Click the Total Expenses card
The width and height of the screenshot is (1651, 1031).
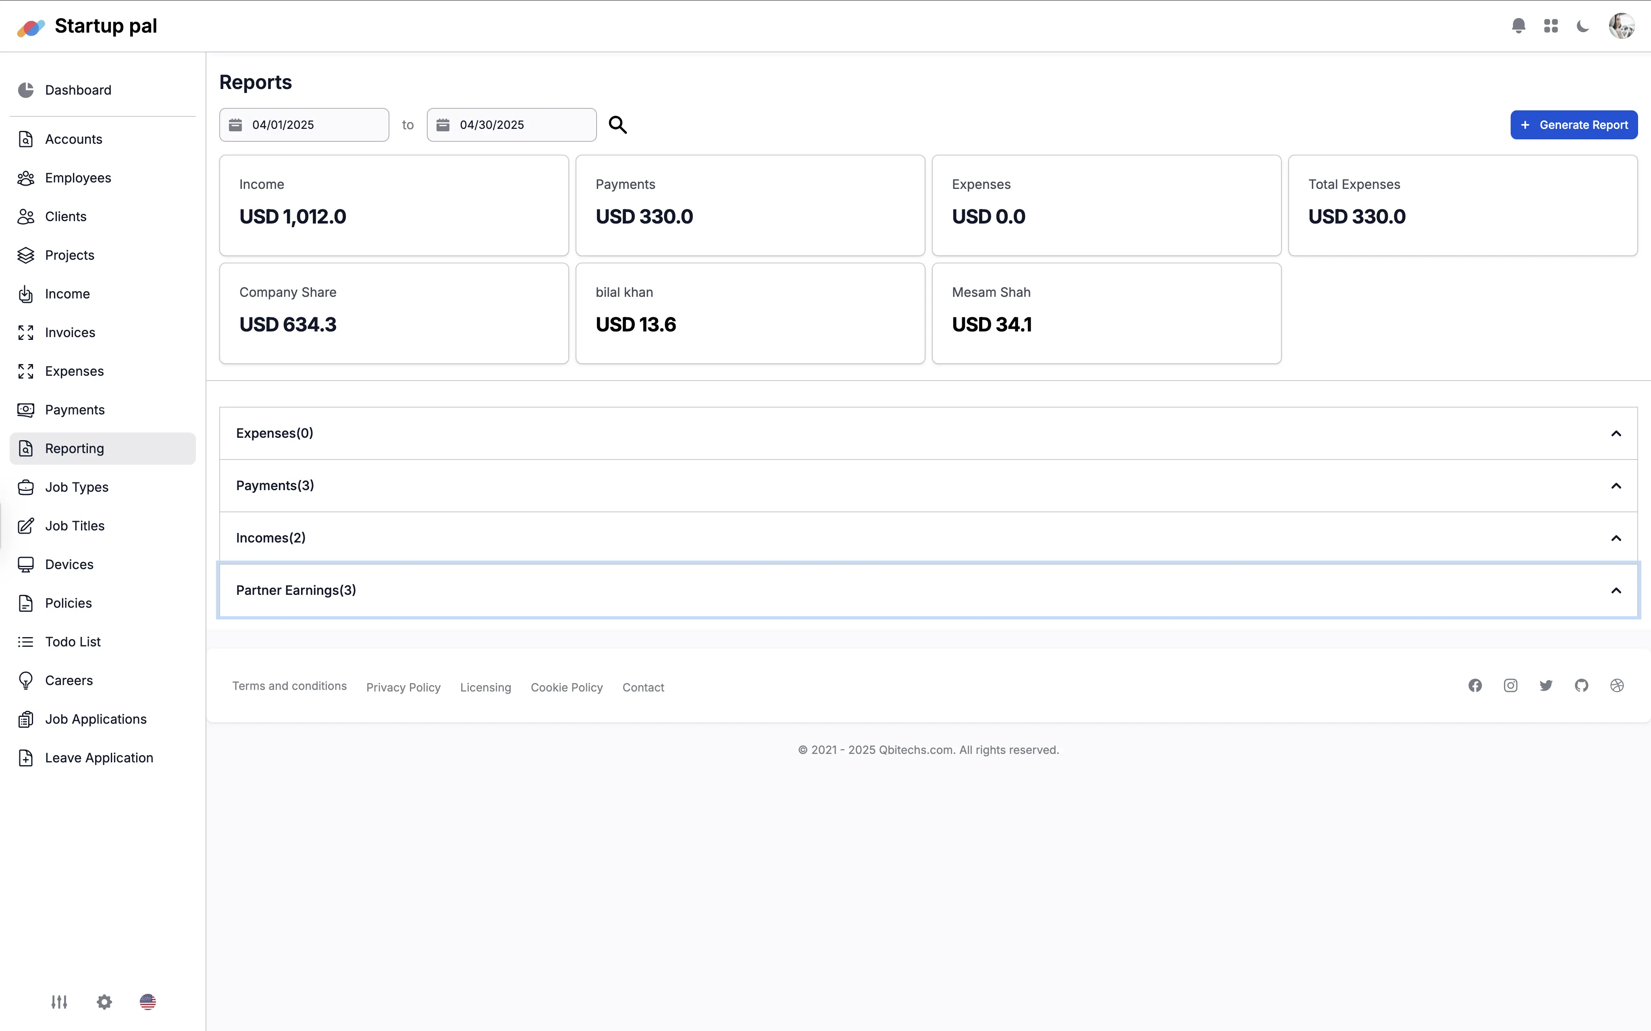click(1463, 205)
